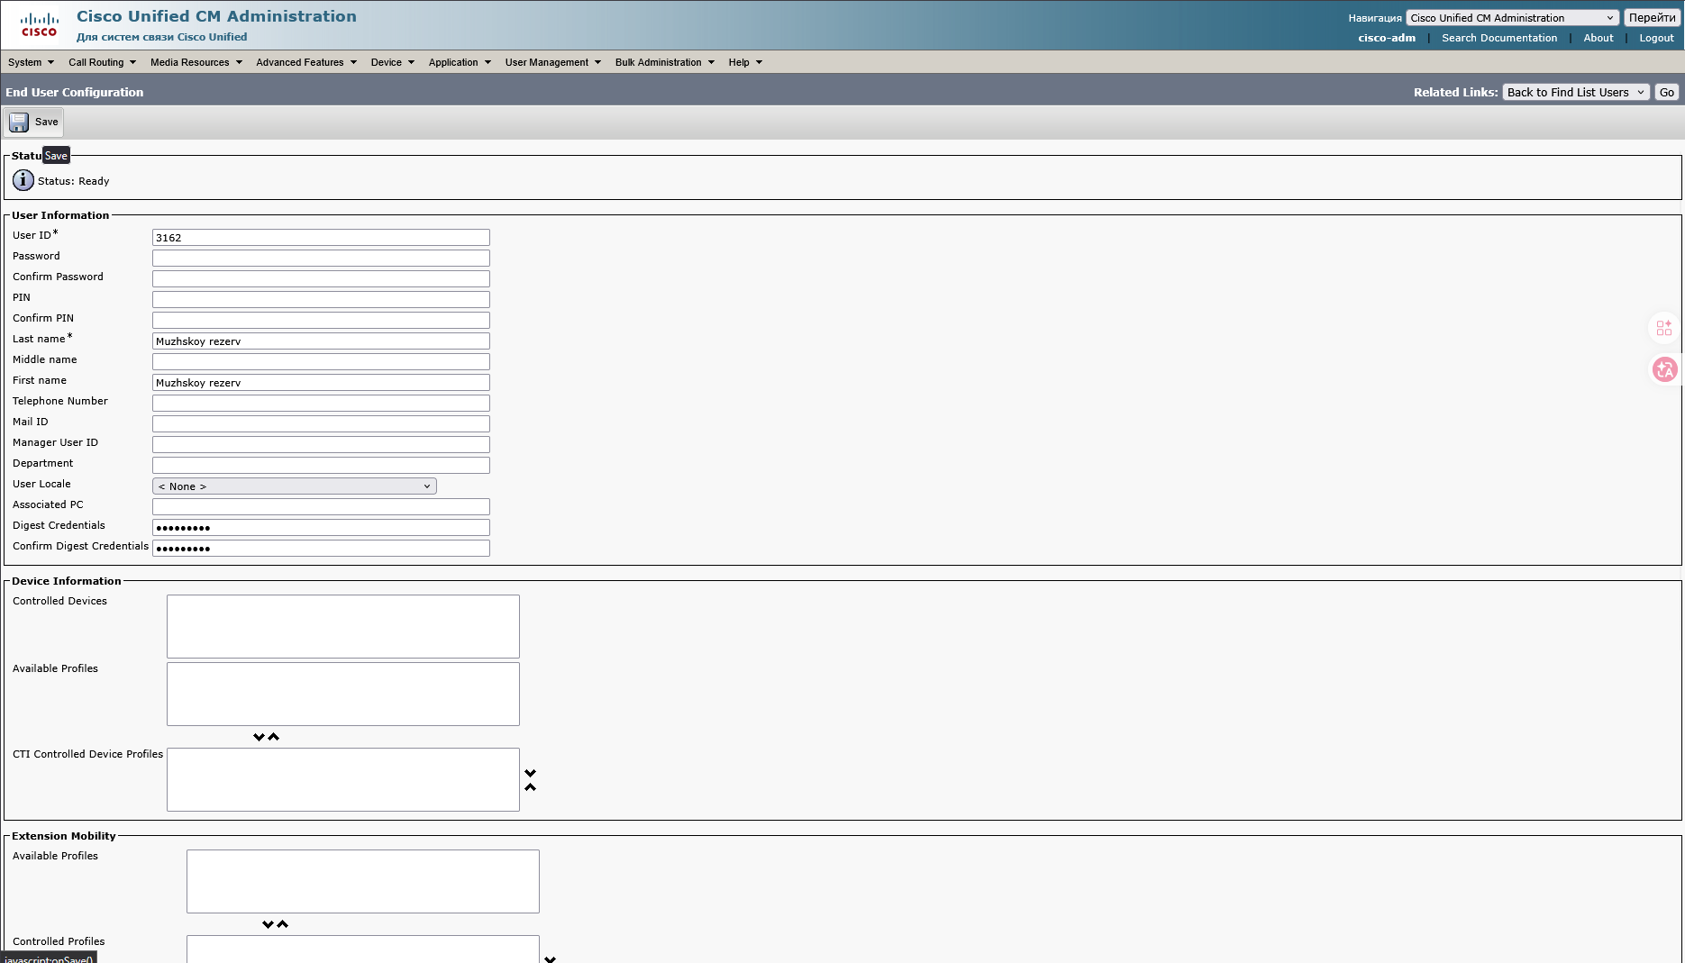Image resolution: width=1685 pixels, height=963 pixels.
Task: Click the Go button
Action: point(1667,92)
